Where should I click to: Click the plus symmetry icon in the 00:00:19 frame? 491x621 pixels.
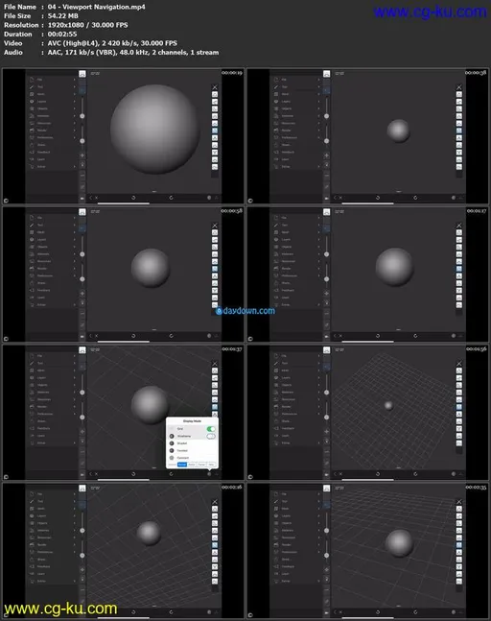click(x=82, y=155)
